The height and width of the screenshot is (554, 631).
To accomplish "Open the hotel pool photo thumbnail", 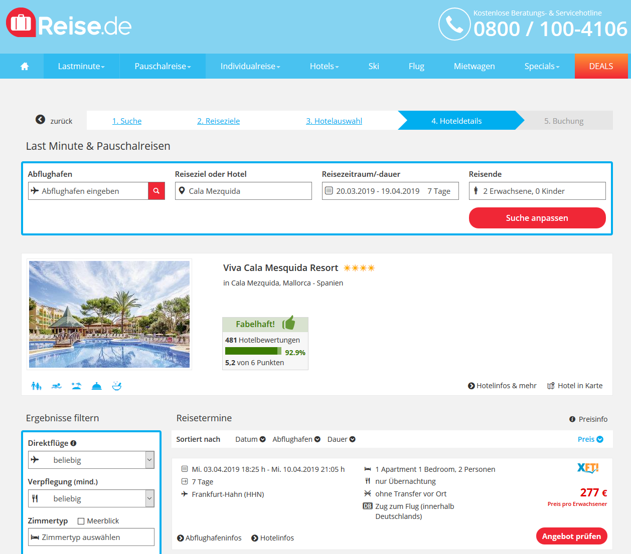I will pyautogui.click(x=109, y=314).
